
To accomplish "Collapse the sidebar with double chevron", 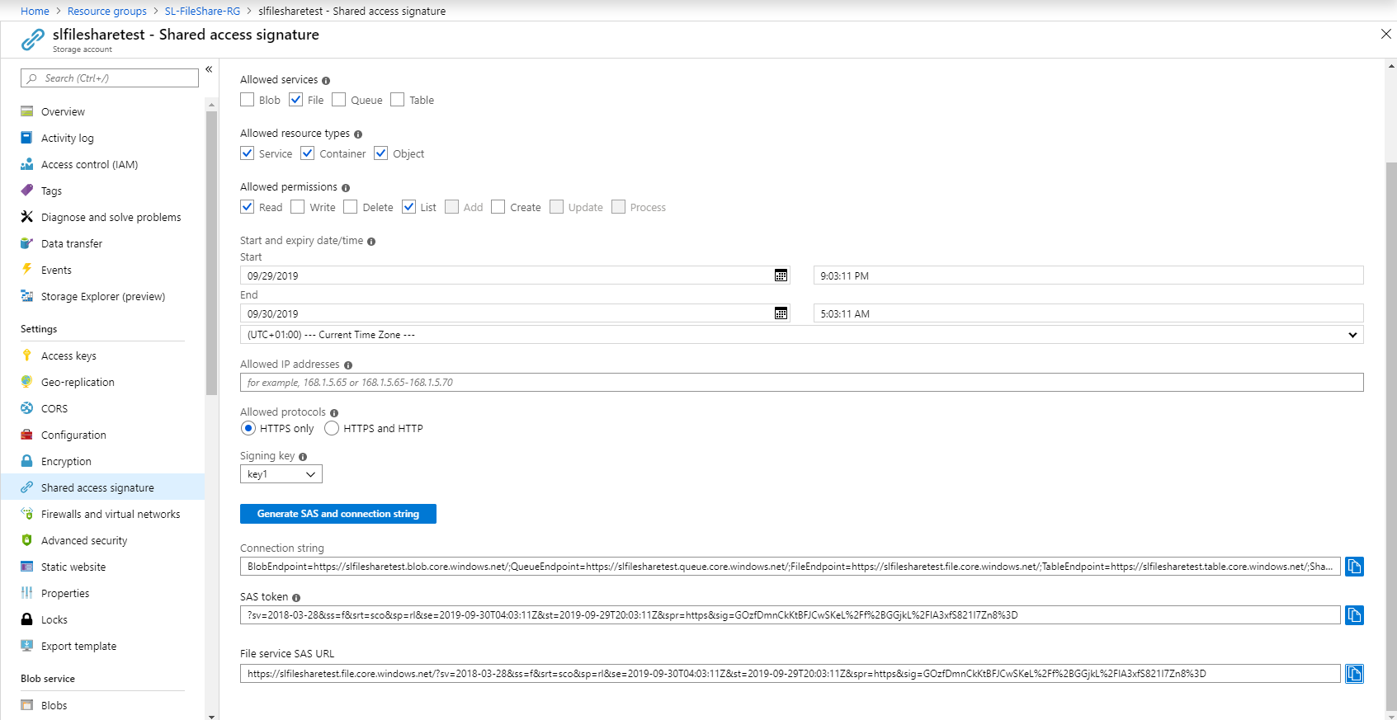I will click(x=209, y=69).
